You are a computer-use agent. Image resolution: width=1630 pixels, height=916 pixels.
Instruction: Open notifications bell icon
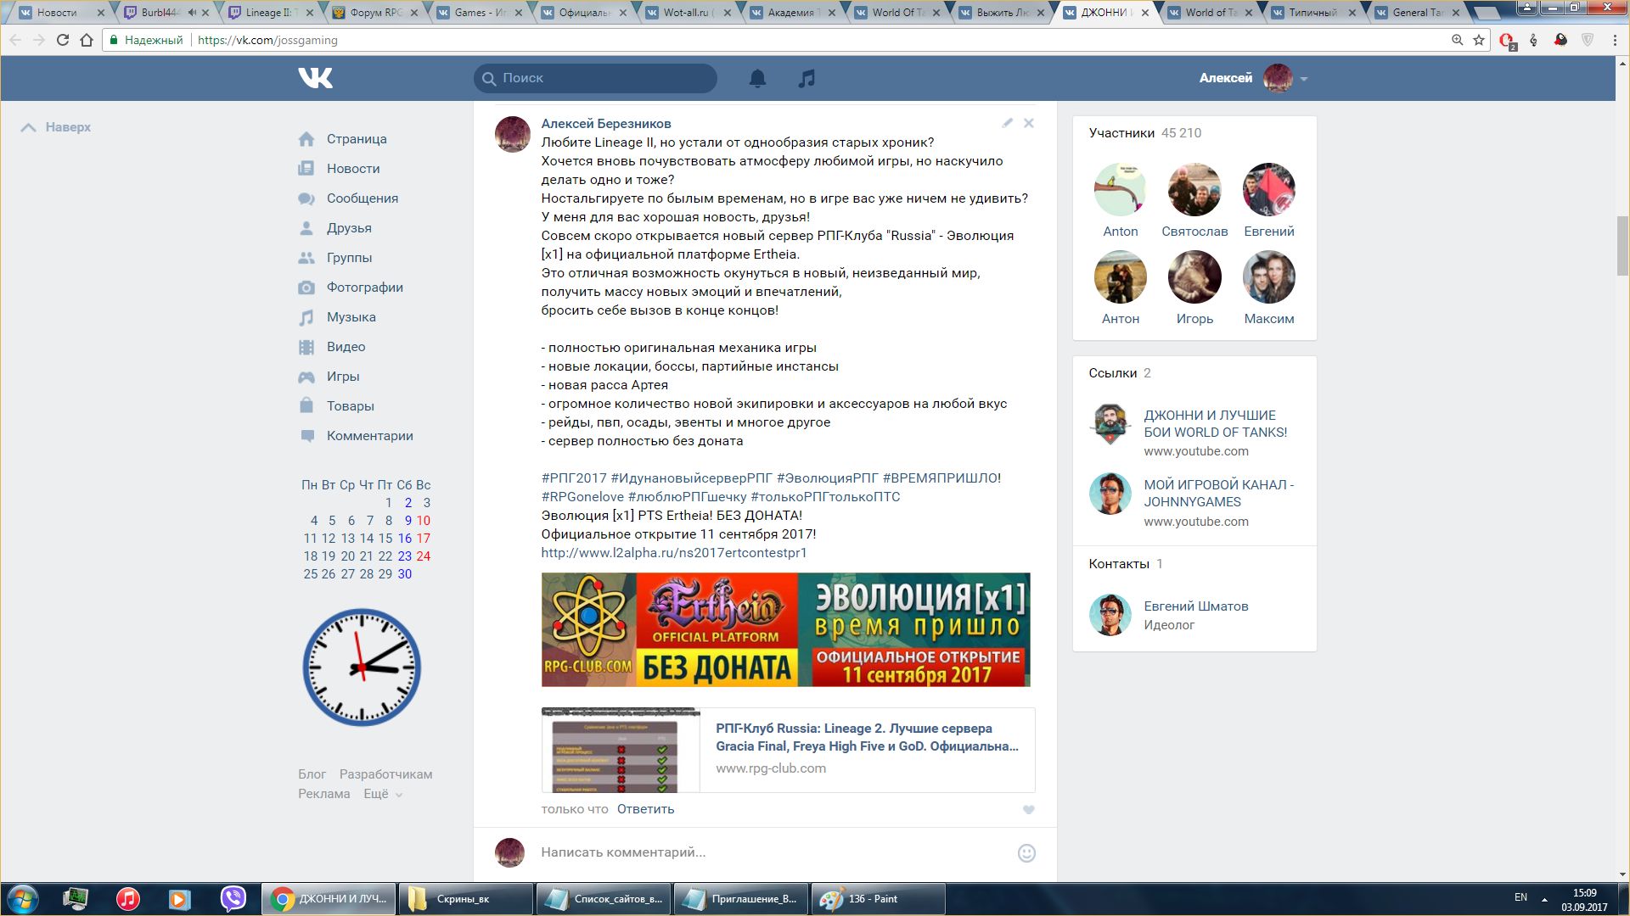pyautogui.click(x=757, y=78)
